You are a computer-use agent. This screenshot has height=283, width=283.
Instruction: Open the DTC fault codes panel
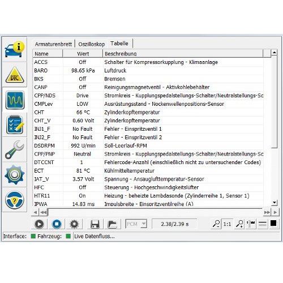15,75
